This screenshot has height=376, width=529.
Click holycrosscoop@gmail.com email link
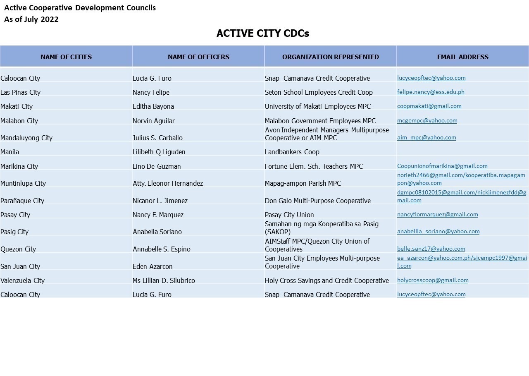pos(433,280)
